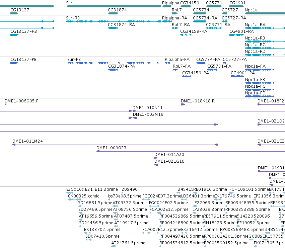Click the CK00325.contig EST feature
This screenshot has height=248, width=285.
point(74,199)
